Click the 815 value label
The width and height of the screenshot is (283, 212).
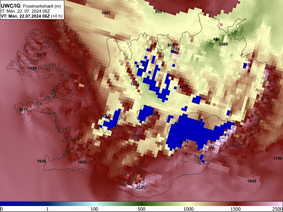[171, 45]
